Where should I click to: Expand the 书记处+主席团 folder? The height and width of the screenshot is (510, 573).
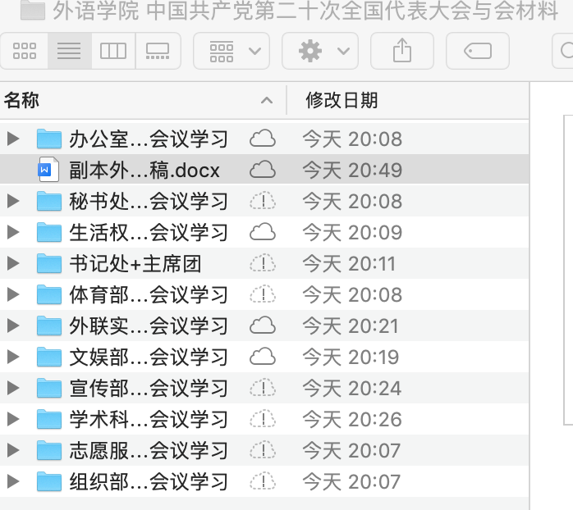coord(12,263)
